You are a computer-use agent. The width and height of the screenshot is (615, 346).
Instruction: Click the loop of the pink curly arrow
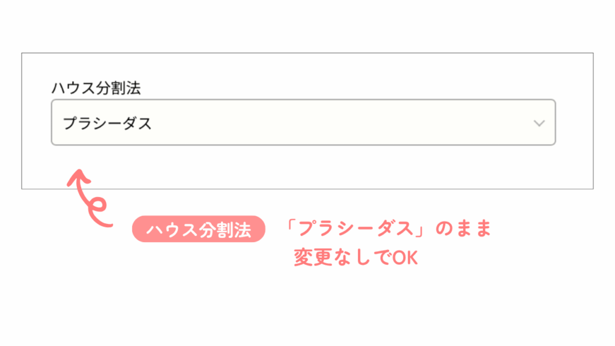(x=96, y=206)
